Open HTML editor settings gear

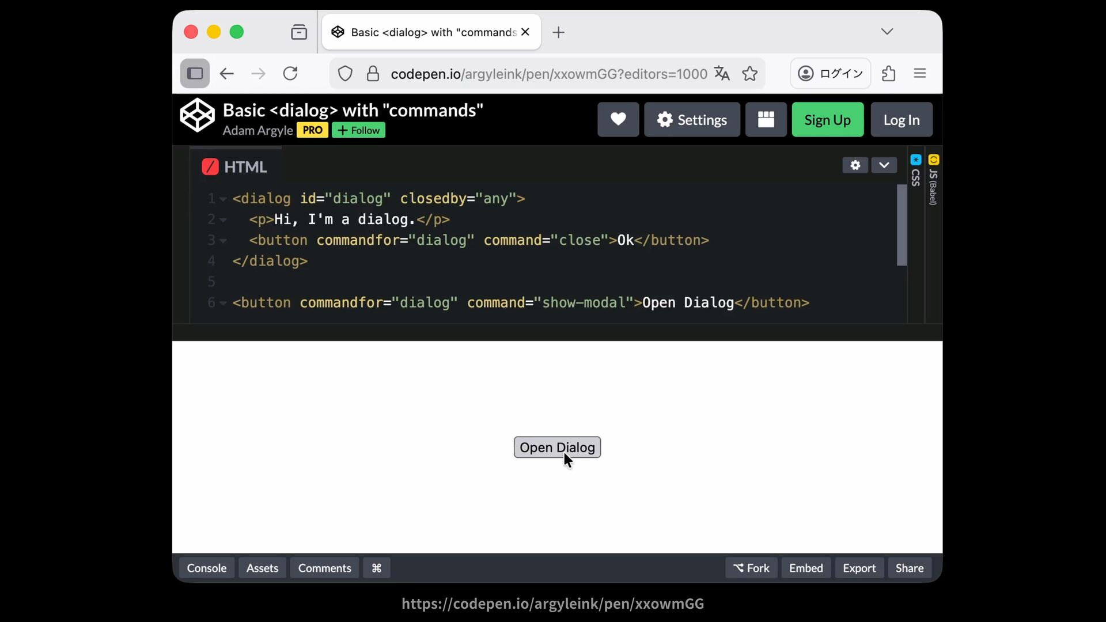[x=855, y=165]
